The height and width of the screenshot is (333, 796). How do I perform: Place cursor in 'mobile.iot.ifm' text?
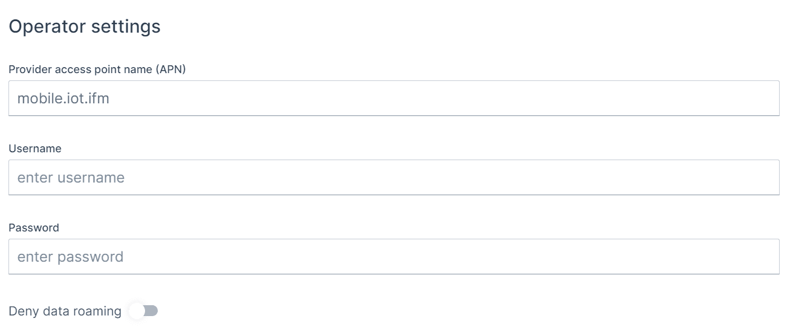(x=63, y=98)
